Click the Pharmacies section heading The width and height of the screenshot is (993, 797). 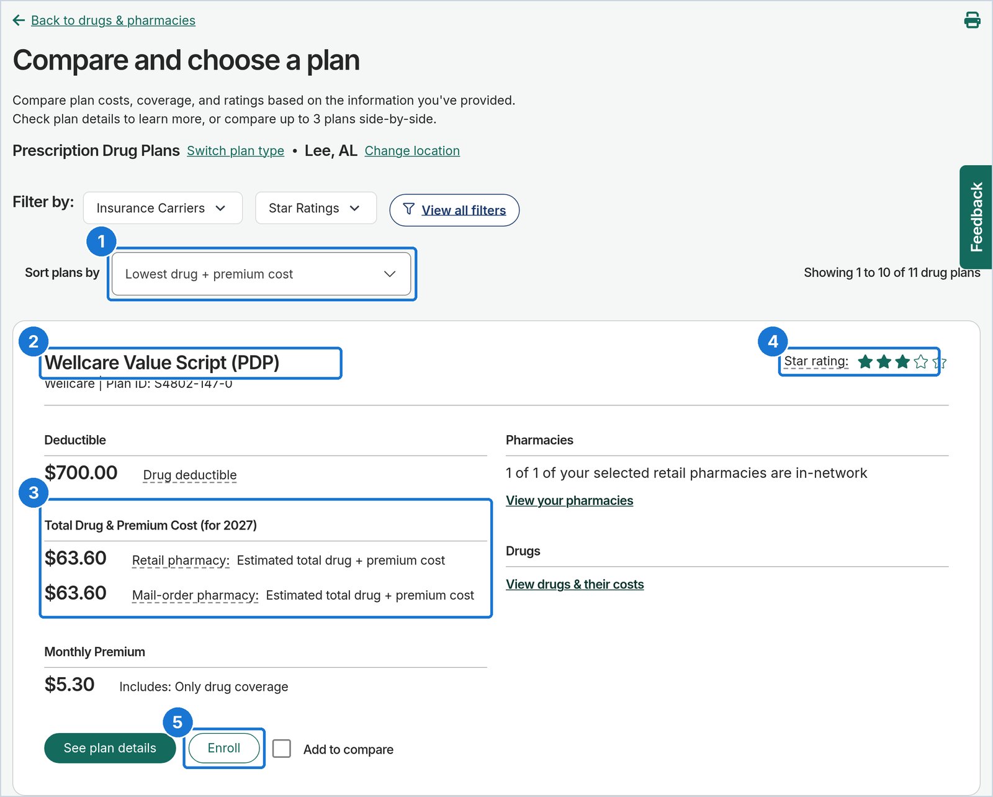coord(539,440)
